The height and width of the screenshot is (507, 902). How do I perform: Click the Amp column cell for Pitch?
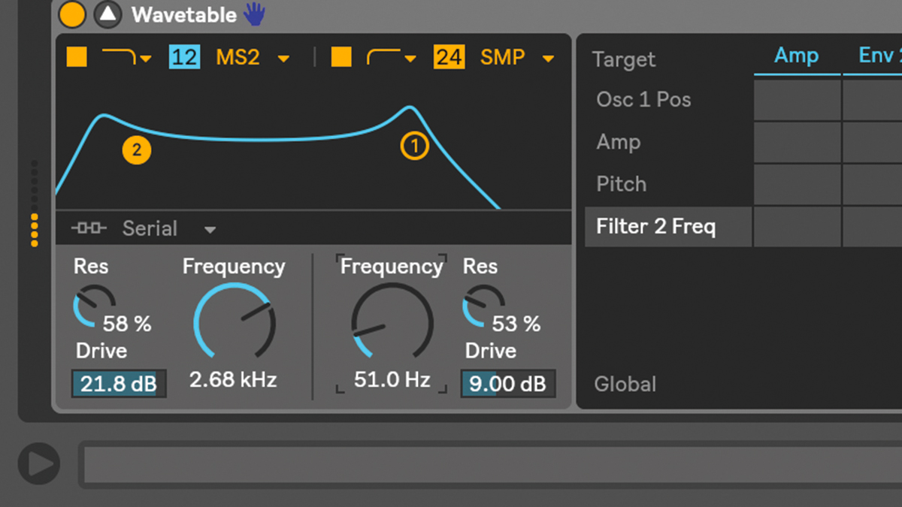click(798, 184)
